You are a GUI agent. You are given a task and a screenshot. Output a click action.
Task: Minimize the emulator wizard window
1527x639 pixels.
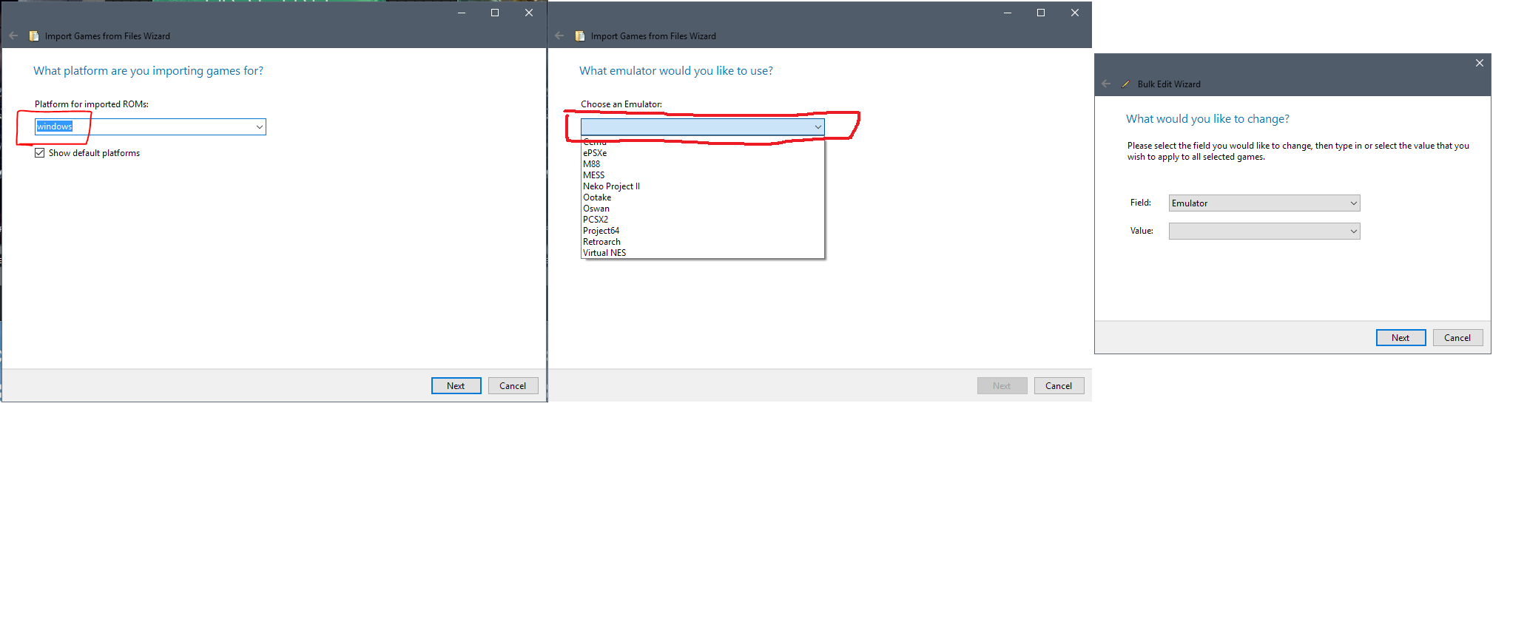[1007, 13]
